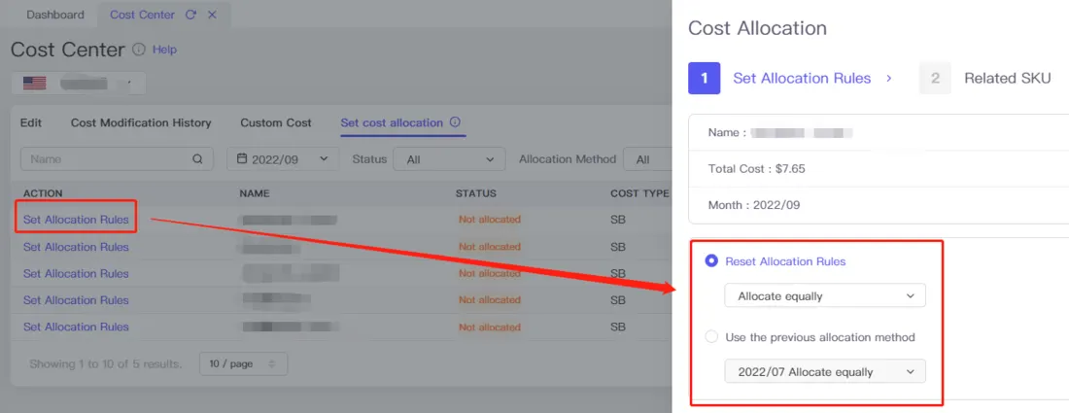This screenshot has width=1069, height=413.
Task: Click the chevron after Set Allocation Rules step
Action: click(888, 79)
